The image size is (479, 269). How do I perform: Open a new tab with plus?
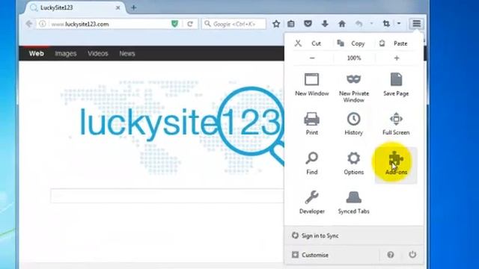133,7
